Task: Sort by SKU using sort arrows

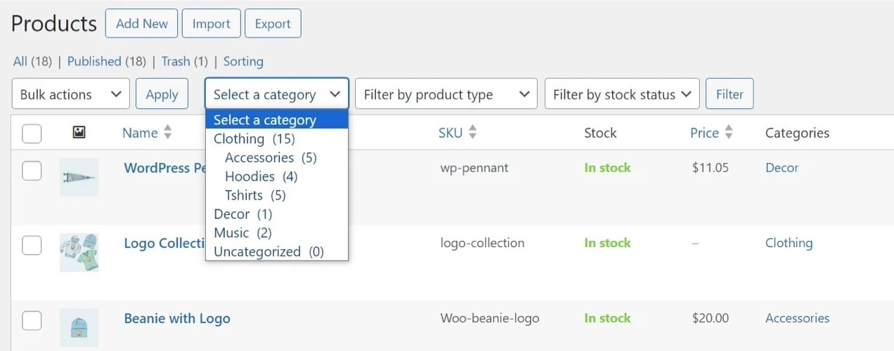Action: [x=472, y=132]
